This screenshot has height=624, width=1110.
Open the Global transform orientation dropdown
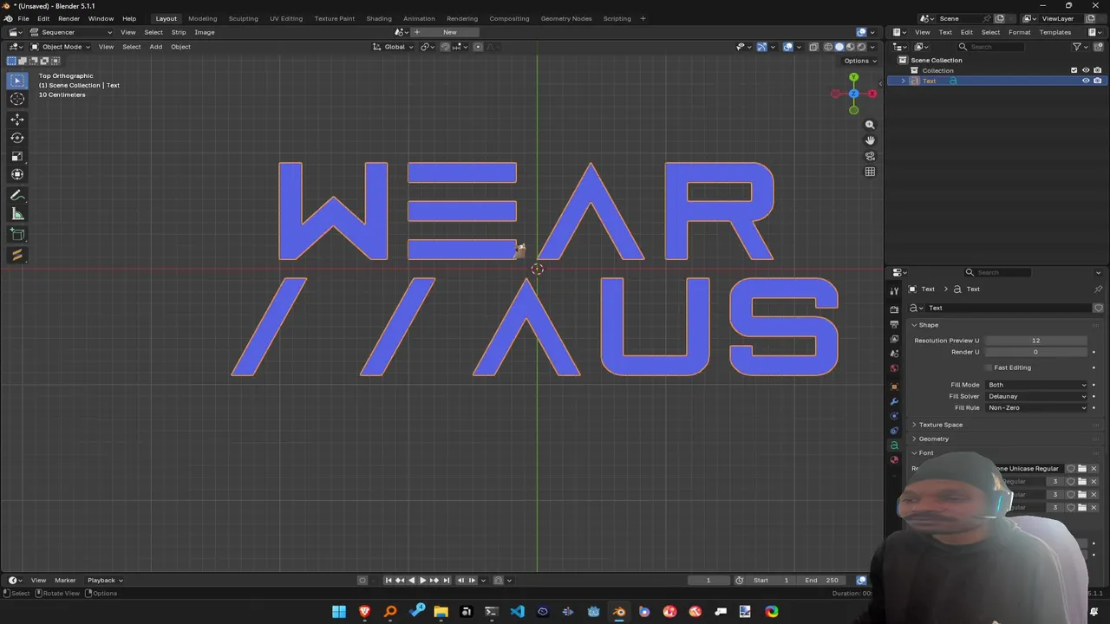point(394,47)
